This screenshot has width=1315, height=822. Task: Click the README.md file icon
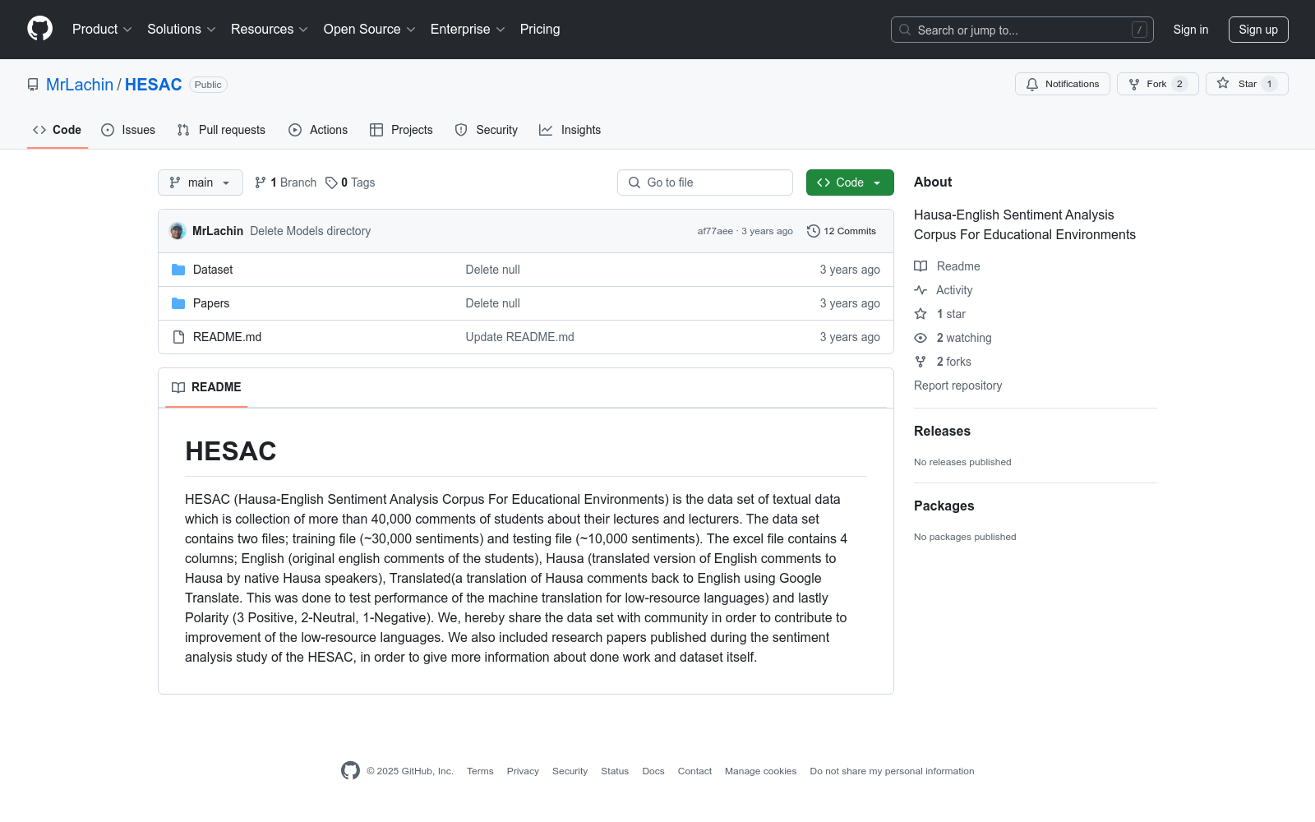178,337
